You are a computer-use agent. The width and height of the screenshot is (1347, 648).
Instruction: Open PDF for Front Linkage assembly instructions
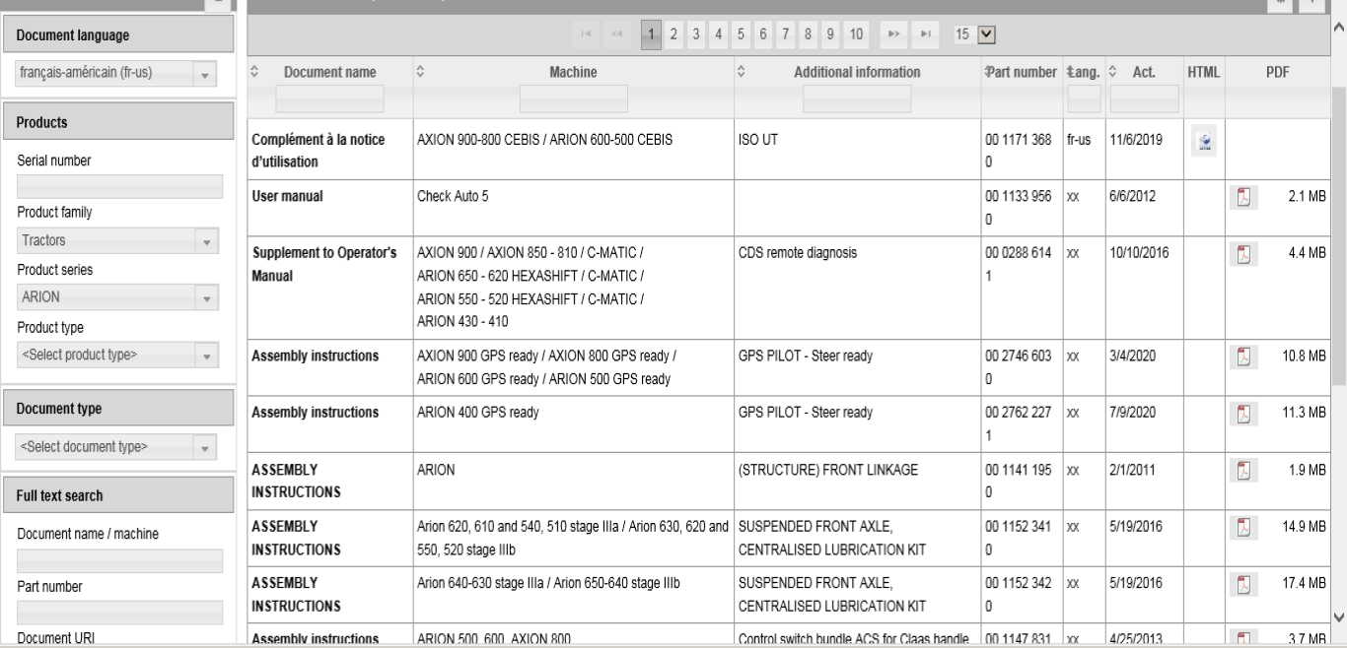click(x=1243, y=470)
